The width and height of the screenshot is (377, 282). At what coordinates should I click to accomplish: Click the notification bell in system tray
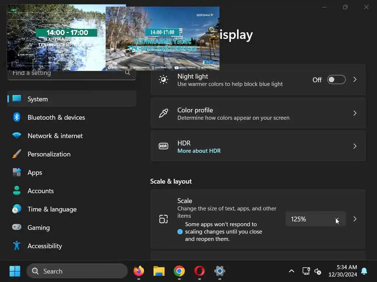click(x=364, y=271)
